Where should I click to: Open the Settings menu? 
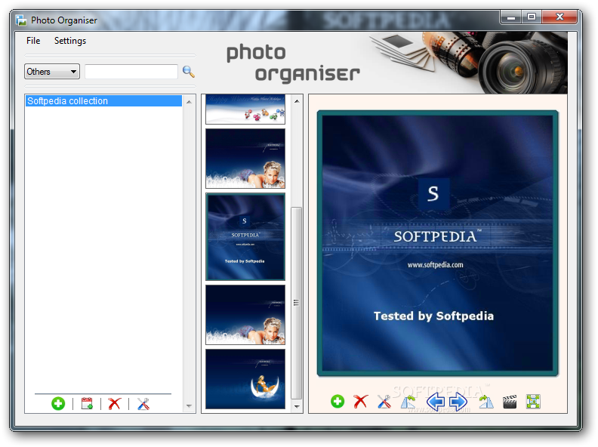pyautogui.click(x=70, y=41)
